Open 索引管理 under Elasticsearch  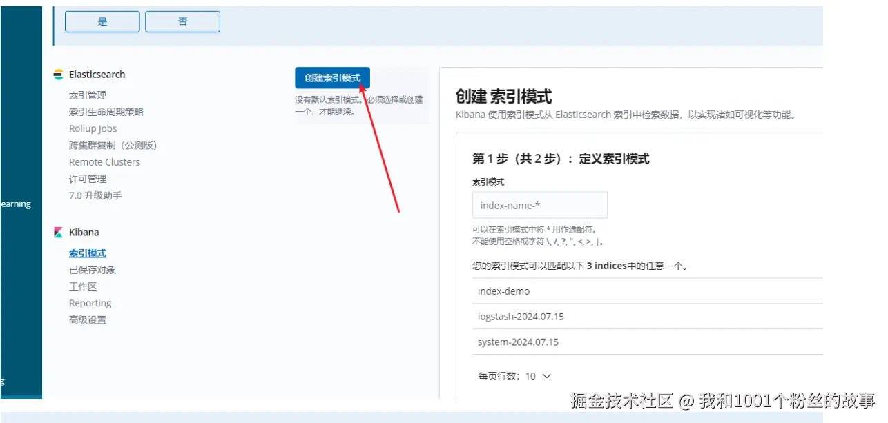pos(88,95)
